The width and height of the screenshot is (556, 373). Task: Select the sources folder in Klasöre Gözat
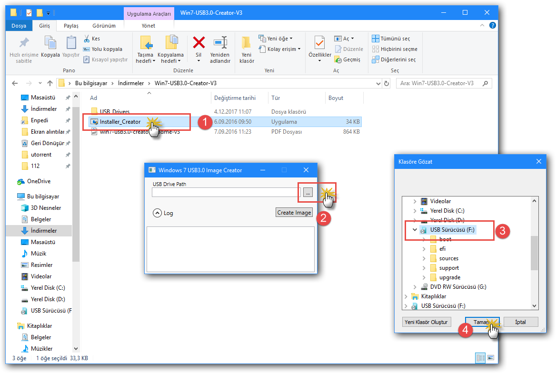[448, 258]
